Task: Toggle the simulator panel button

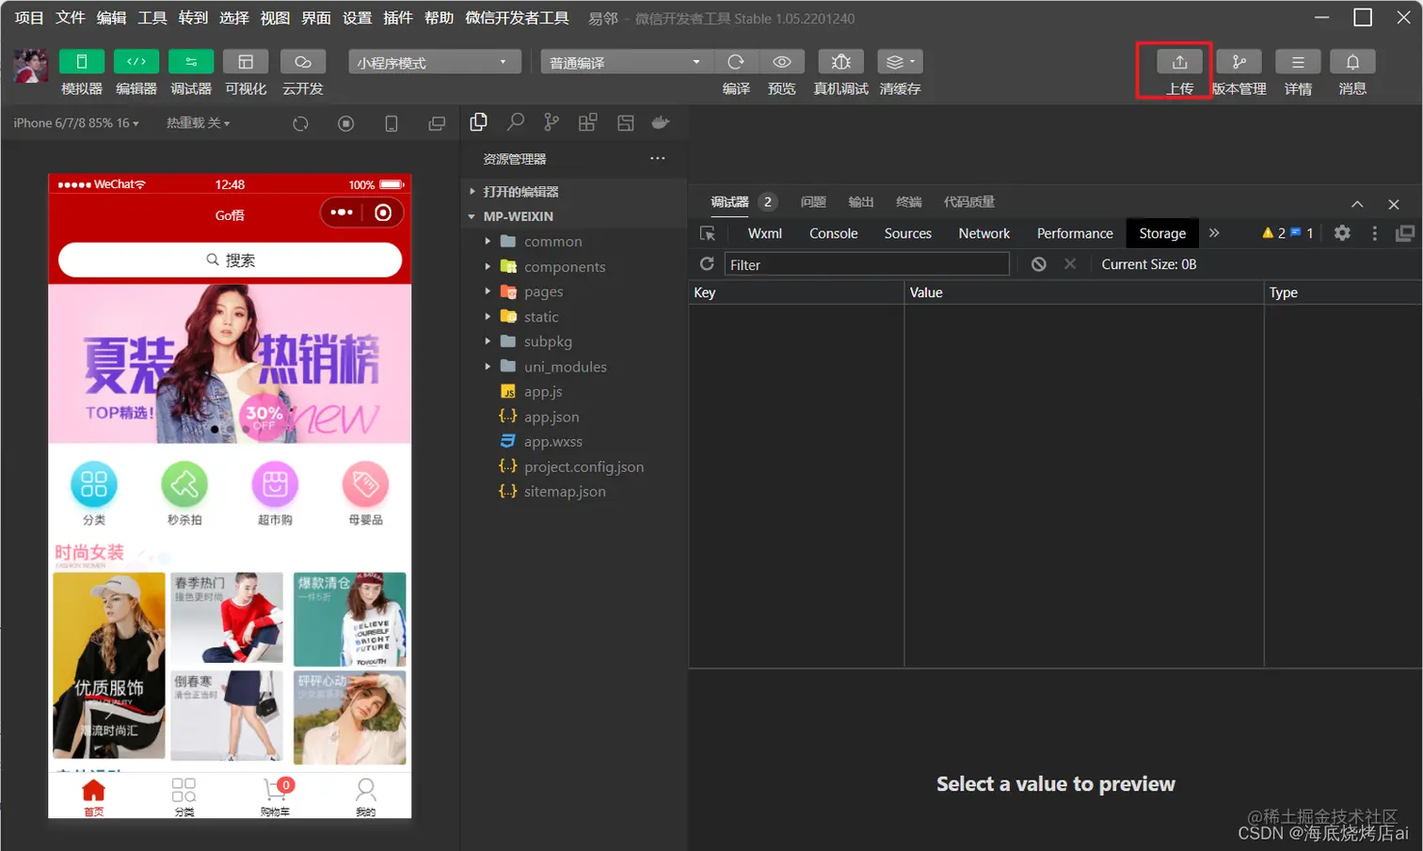Action: (82, 62)
